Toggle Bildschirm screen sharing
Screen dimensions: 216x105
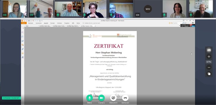coord(113,98)
